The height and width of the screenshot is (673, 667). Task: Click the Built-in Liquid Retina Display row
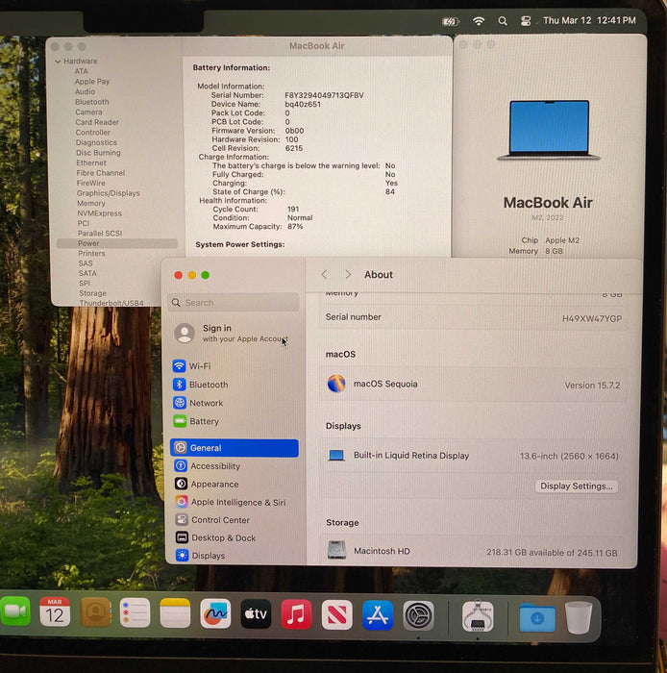[473, 456]
